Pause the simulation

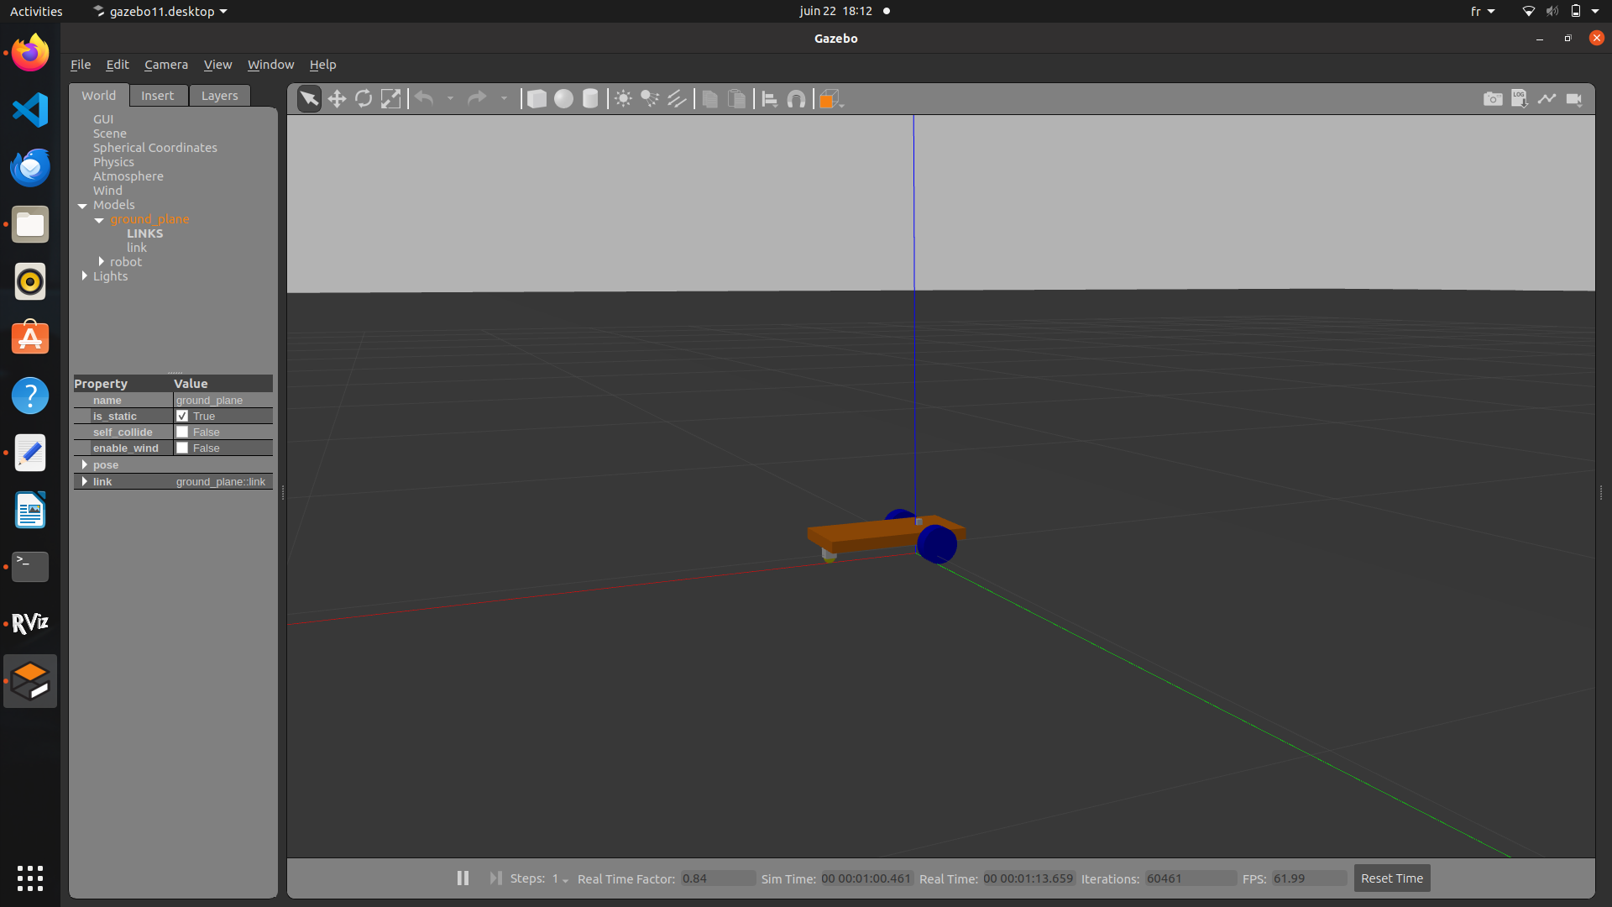(463, 878)
